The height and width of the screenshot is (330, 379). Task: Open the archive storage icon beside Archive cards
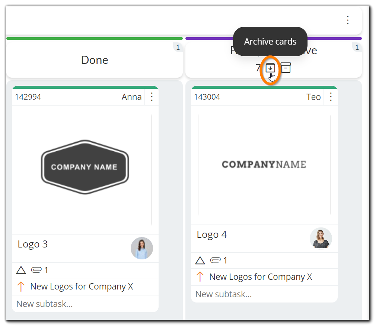tap(285, 68)
